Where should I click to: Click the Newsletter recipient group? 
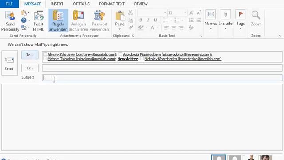(x=128, y=59)
